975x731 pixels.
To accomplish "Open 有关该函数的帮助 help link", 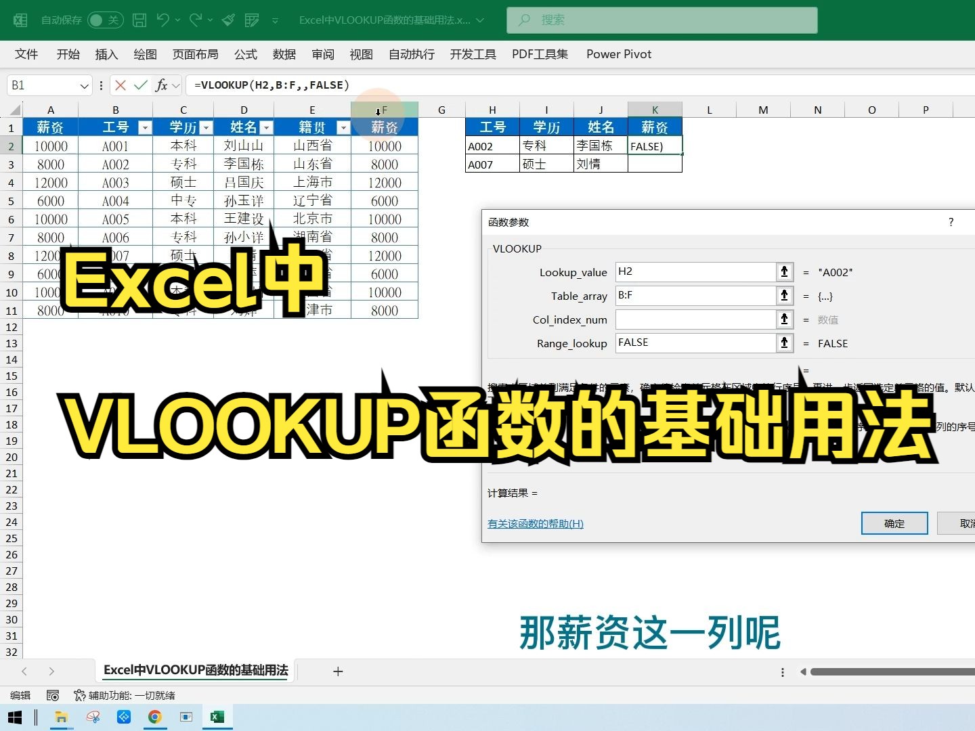I will tap(535, 523).
